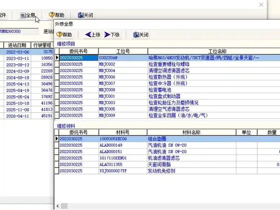Go to next record with 下张
Screen dimensions: 280x210
point(112,35)
